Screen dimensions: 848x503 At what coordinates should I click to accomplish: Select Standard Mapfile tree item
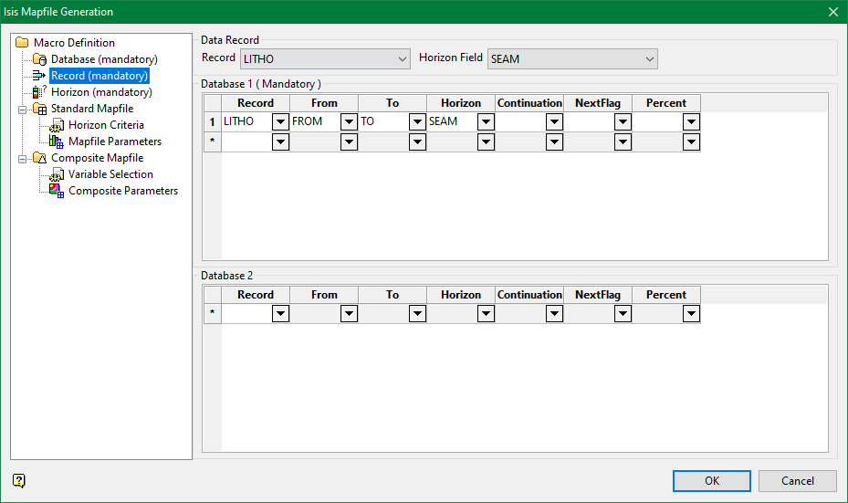pos(92,109)
